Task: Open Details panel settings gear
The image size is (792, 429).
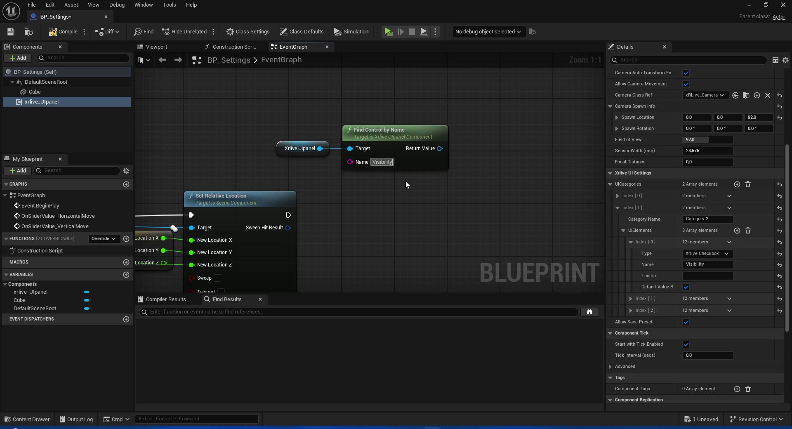Action: pos(785,60)
